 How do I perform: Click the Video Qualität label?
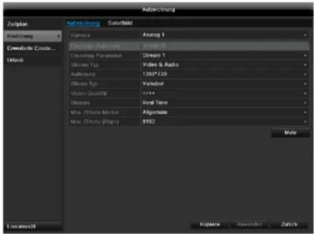(x=89, y=93)
